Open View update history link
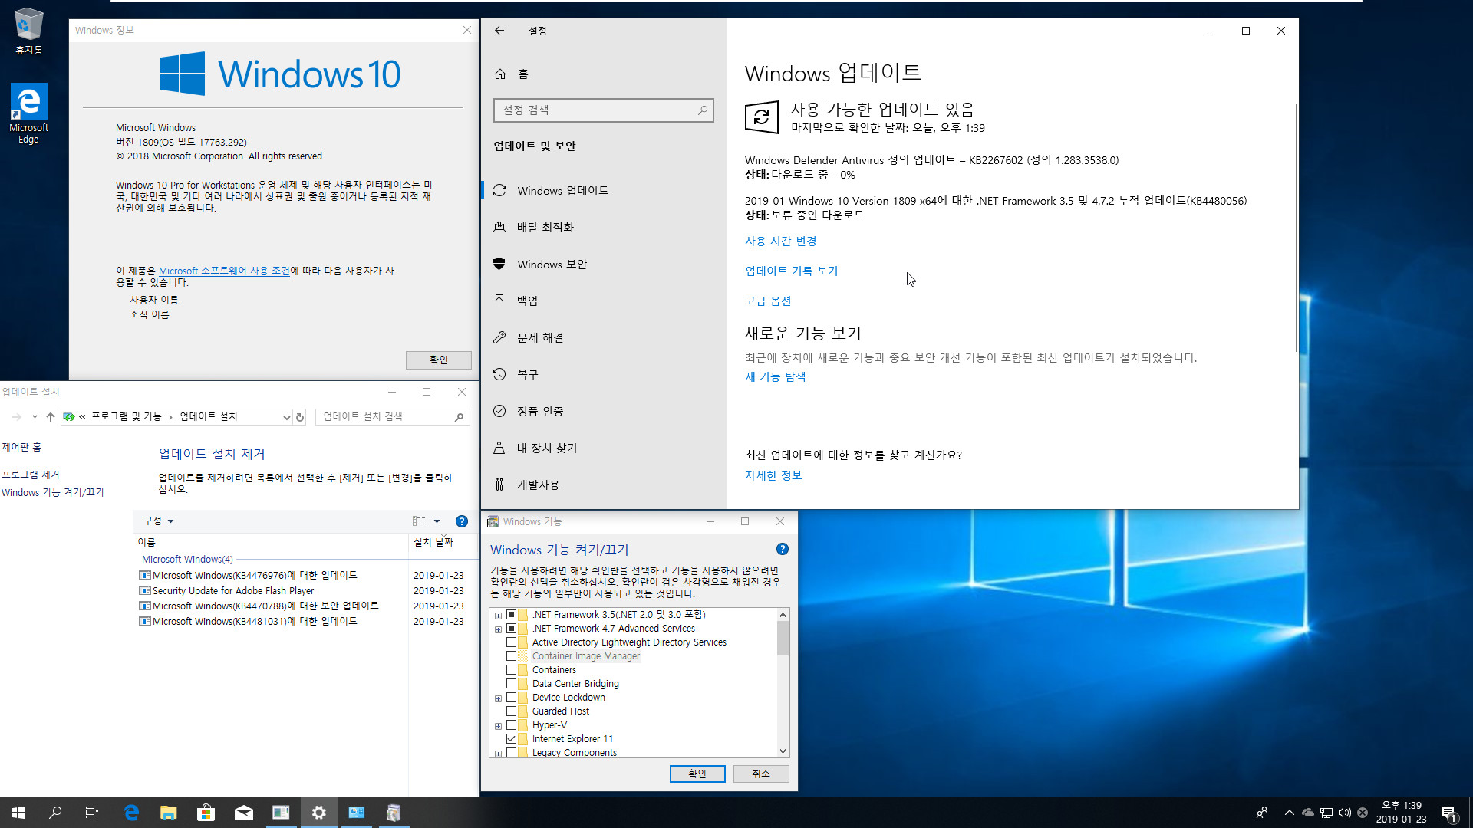 pyautogui.click(x=791, y=271)
